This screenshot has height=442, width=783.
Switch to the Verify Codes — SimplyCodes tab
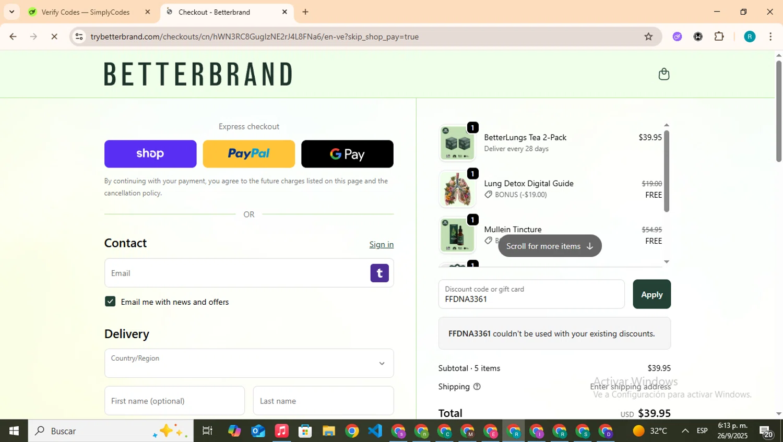pyautogui.click(x=86, y=12)
